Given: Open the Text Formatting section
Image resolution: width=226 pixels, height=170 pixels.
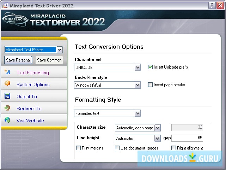Looking at the screenshot, I should (33, 72).
